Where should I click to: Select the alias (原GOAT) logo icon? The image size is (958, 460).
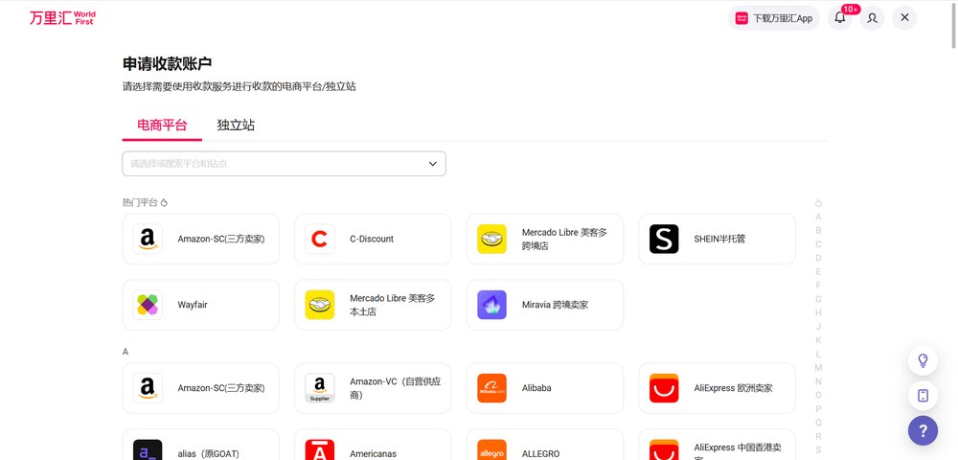(148, 450)
